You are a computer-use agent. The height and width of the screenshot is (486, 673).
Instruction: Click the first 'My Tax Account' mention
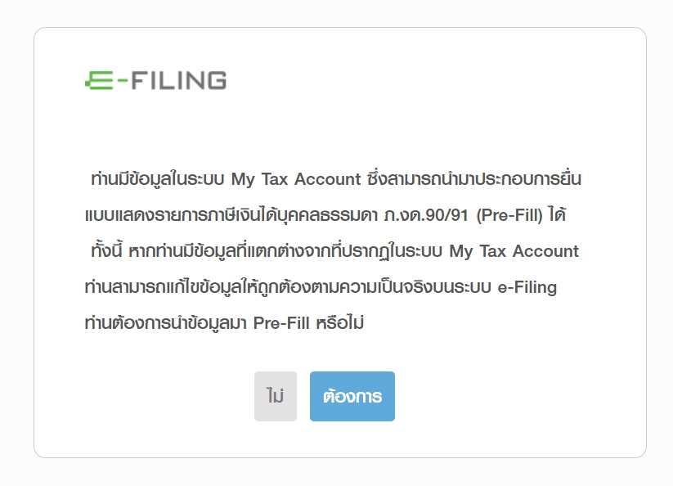tap(296, 179)
